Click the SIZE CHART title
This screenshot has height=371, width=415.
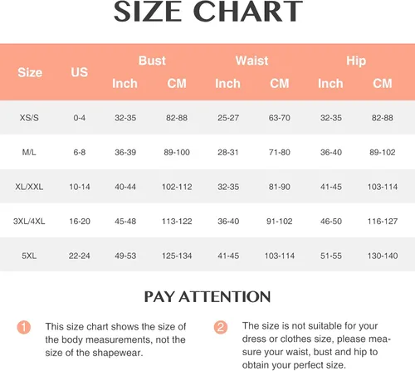pos(208,12)
